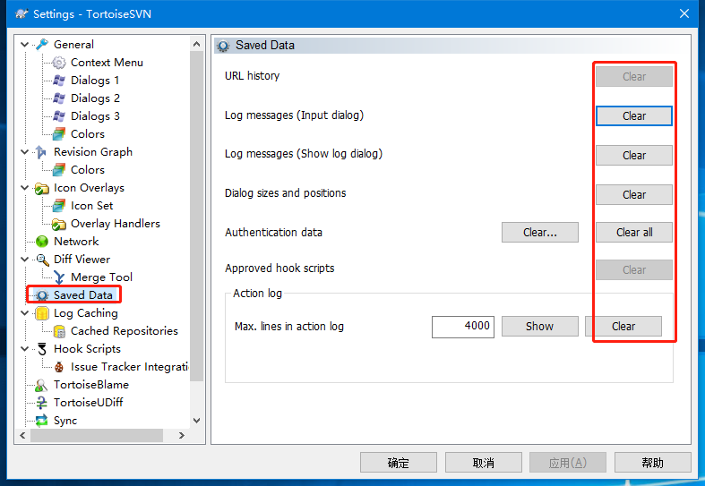
Task: Click the Clear... button for Authentication data
Action: (539, 232)
